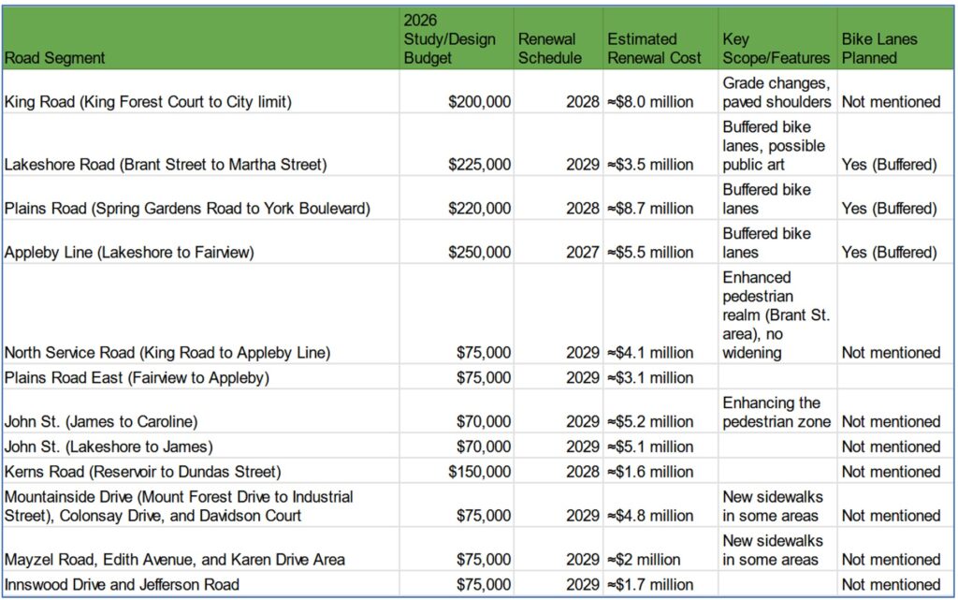958x600 pixels.
Task: Click the Road Segment column header
Action: (54, 58)
